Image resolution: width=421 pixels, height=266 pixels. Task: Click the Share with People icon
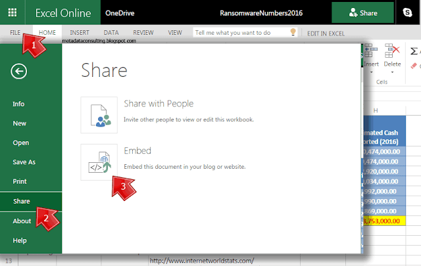tap(99, 115)
